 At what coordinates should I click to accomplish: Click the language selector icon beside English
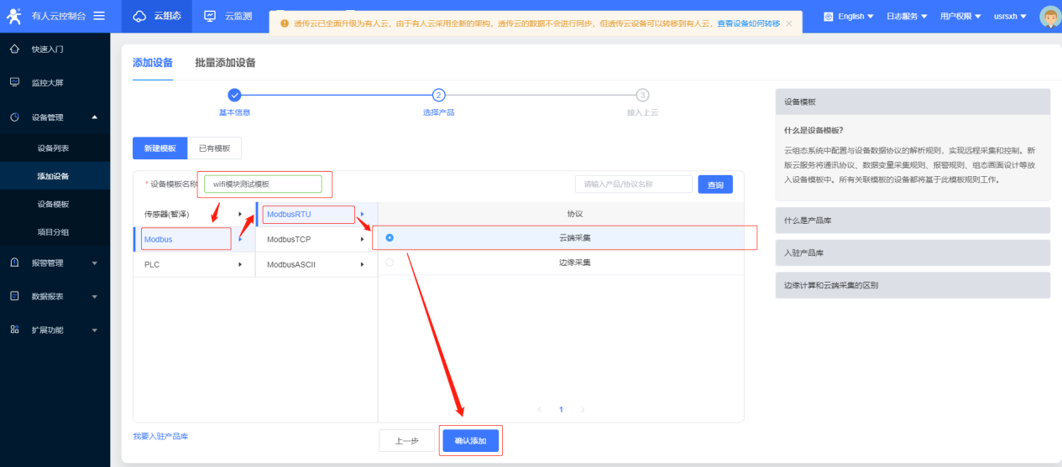tap(829, 16)
